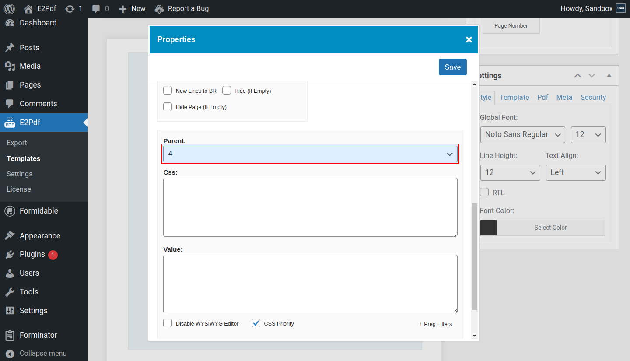Switch to the Template tab
This screenshot has width=630, height=361.
coord(514,97)
